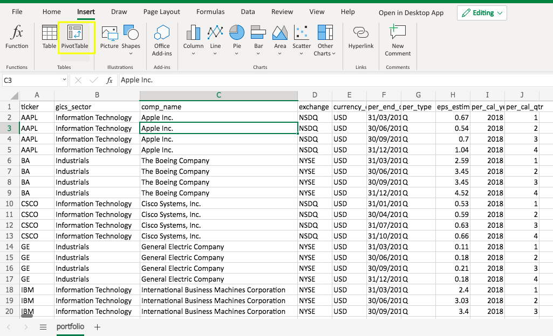Screen dimensions: 553x336
Task: Insert a New Comment
Action: point(398,40)
